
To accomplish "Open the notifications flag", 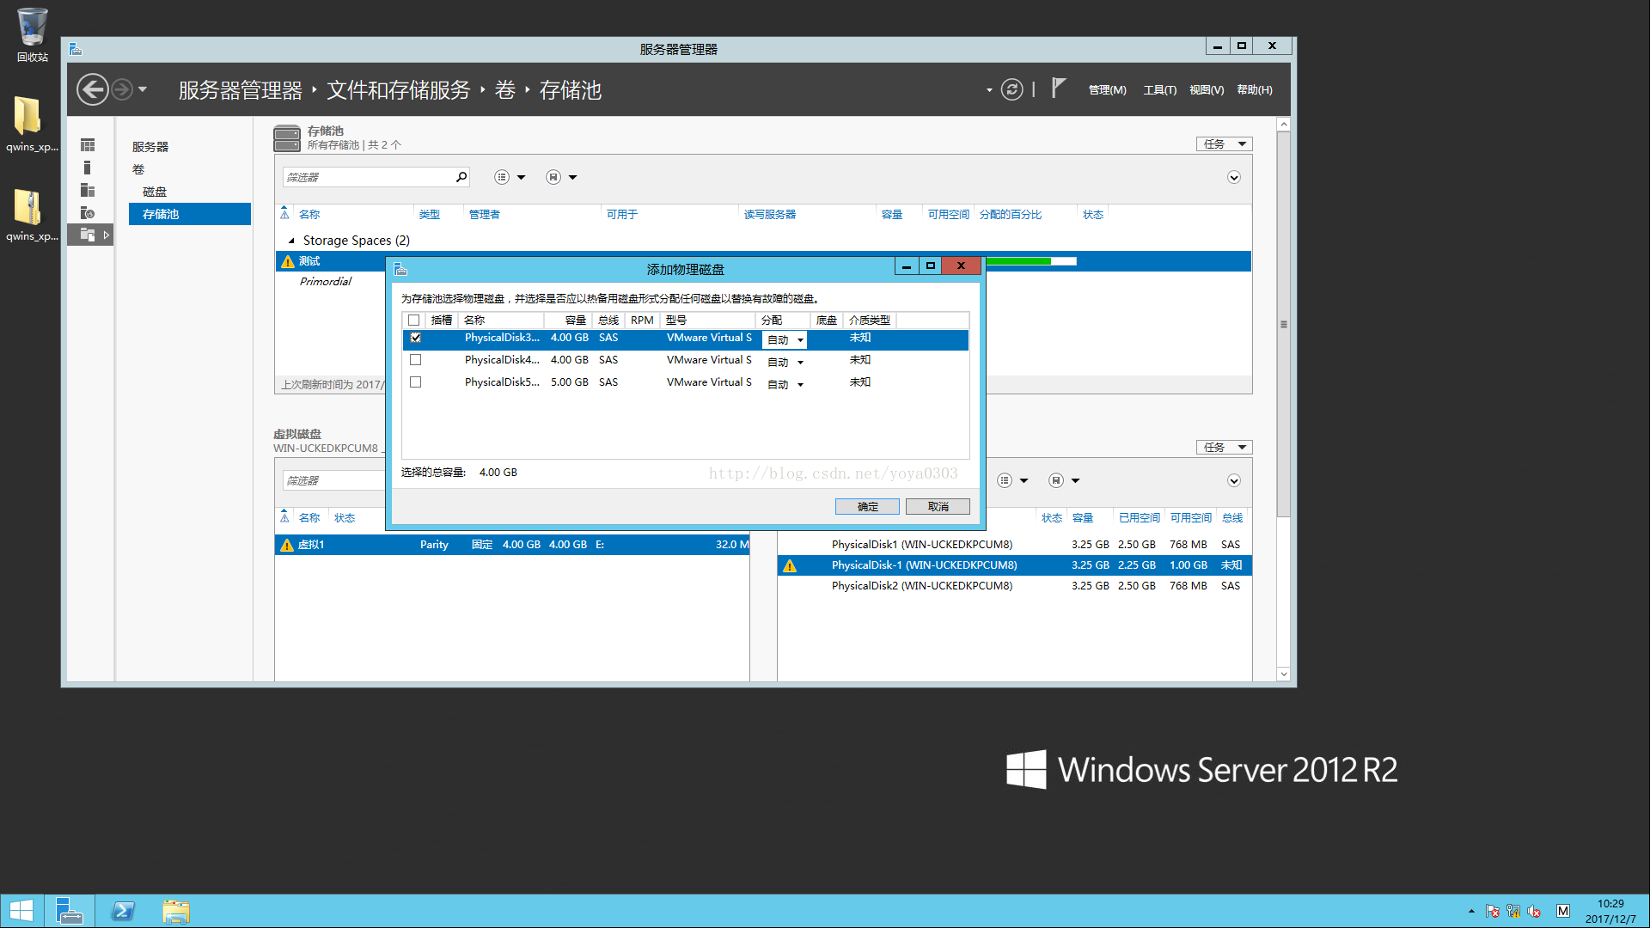I will 1059,88.
